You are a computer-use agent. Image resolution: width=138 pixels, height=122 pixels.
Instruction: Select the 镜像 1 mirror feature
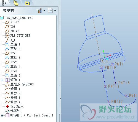(15, 80)
